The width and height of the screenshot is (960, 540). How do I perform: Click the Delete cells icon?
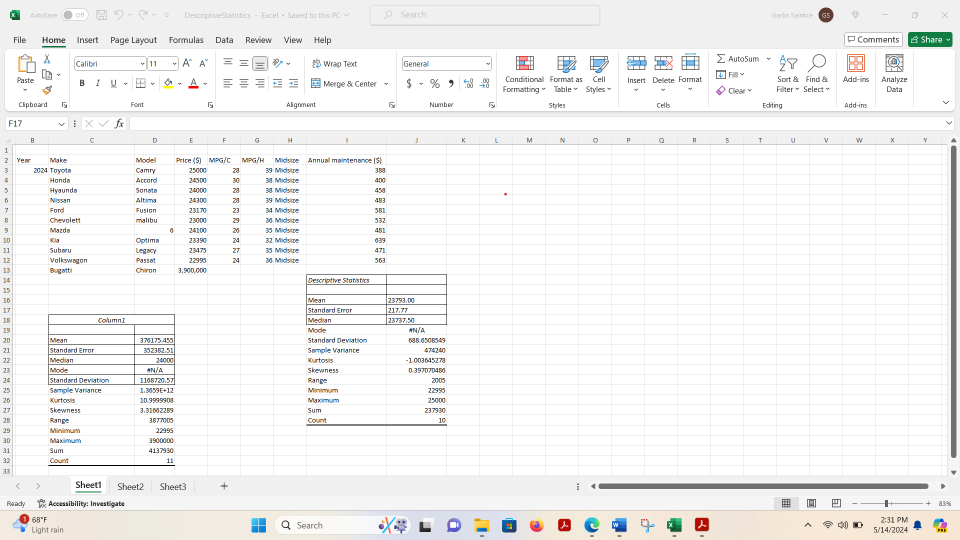[663, 63]
